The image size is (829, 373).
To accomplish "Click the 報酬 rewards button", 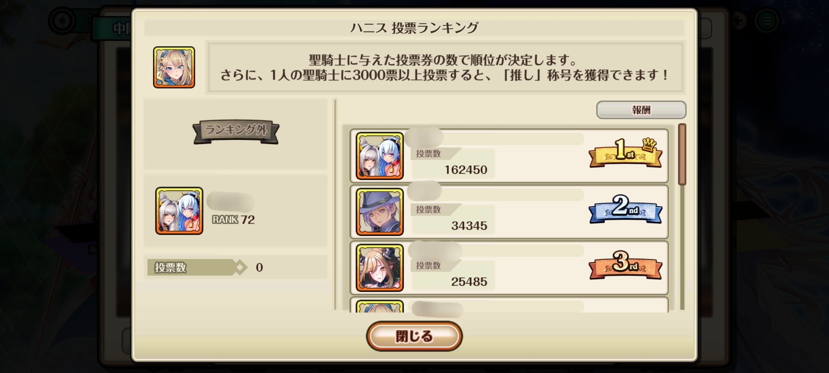I will pos(641,110).
